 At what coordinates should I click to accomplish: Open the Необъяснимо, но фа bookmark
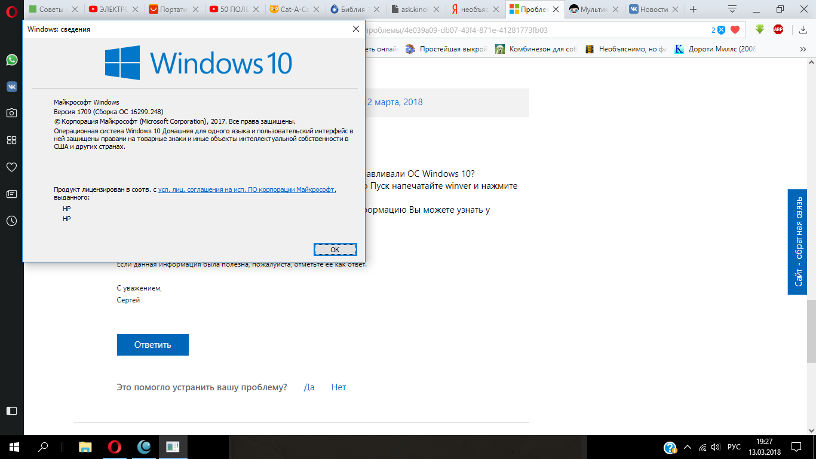(x=625, y=49)
